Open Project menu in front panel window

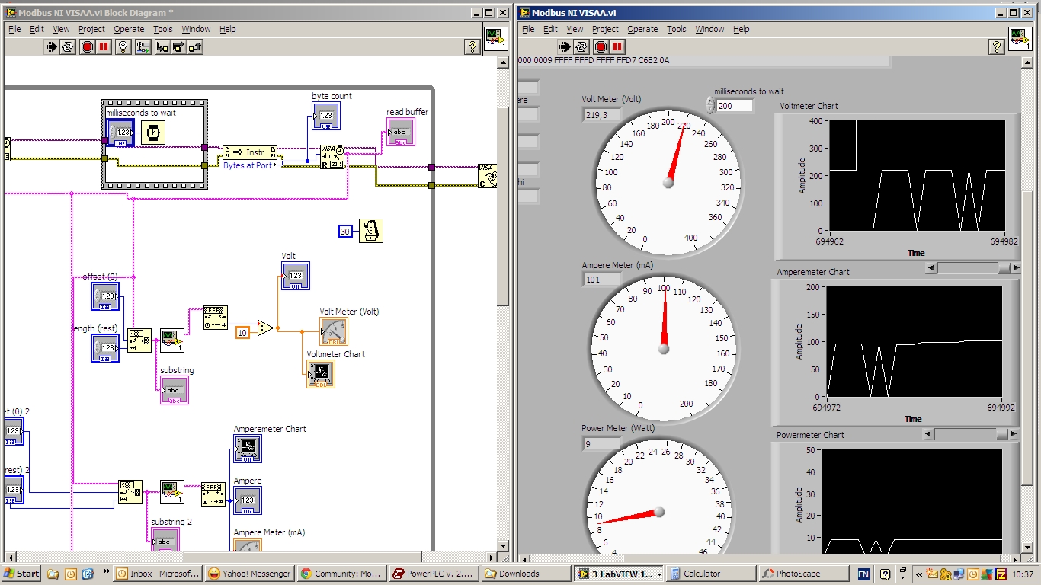tap(605, 29)
